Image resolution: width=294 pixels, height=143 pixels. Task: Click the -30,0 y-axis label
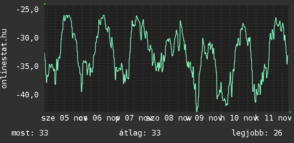[27, 38]
